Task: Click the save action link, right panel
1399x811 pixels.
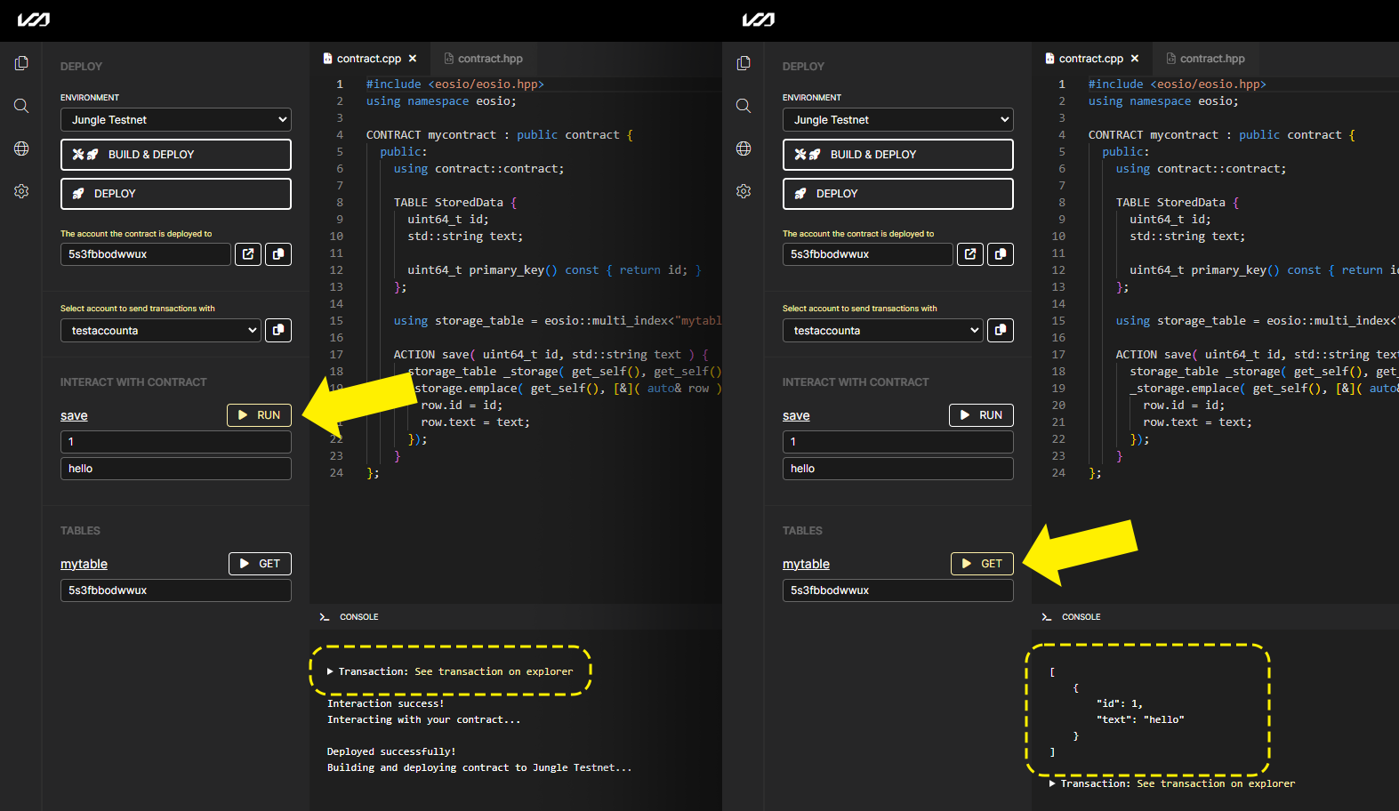Action: coord(796,415)
